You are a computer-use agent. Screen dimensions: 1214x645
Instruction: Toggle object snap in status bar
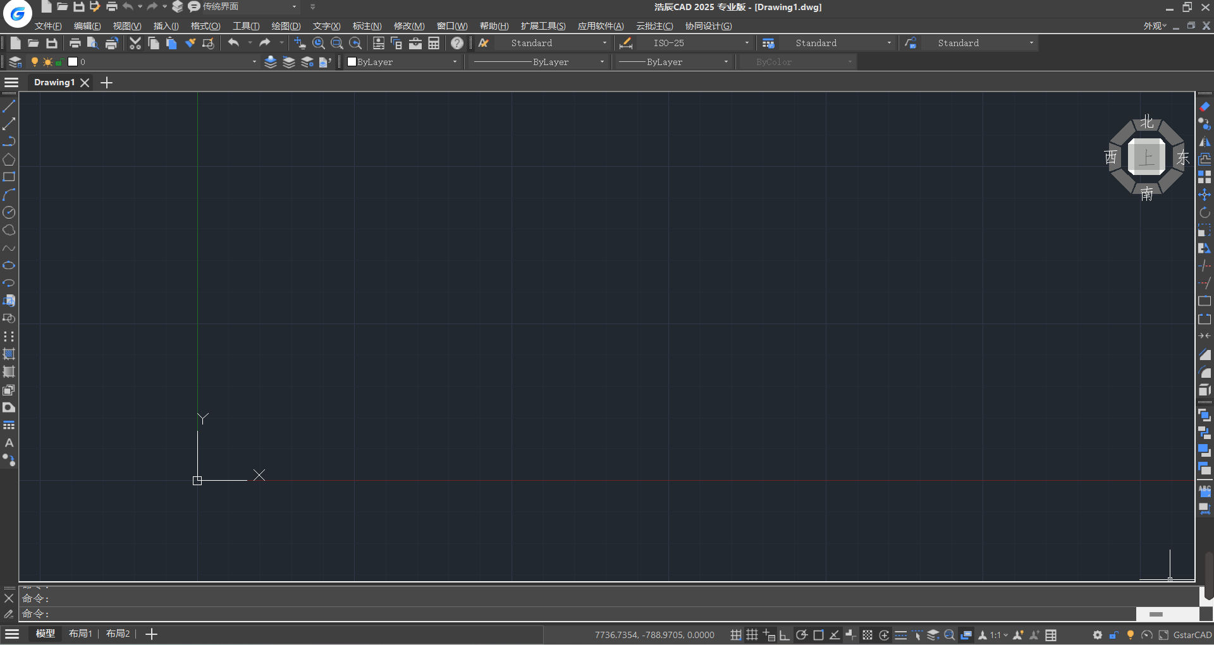[818, 635]
